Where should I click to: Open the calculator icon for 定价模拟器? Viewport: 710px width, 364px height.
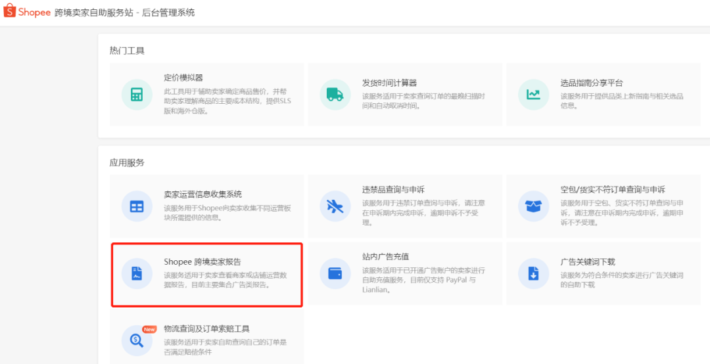136,95
